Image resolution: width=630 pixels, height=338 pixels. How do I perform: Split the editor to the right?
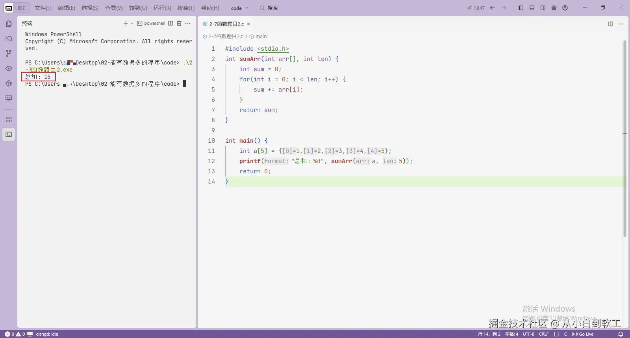click(x=611, y=24)
